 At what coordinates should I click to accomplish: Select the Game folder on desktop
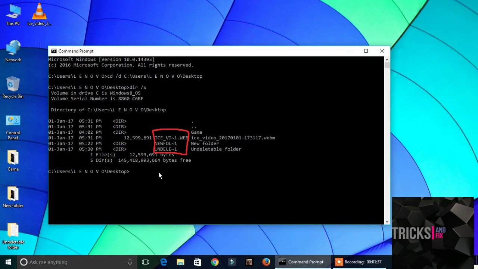pyautogui.click(x=13, y=161)
